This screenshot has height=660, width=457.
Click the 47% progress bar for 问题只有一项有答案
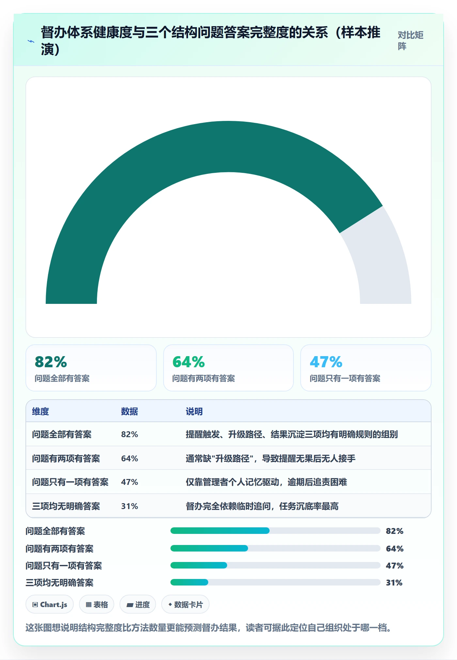pos(276,565)
